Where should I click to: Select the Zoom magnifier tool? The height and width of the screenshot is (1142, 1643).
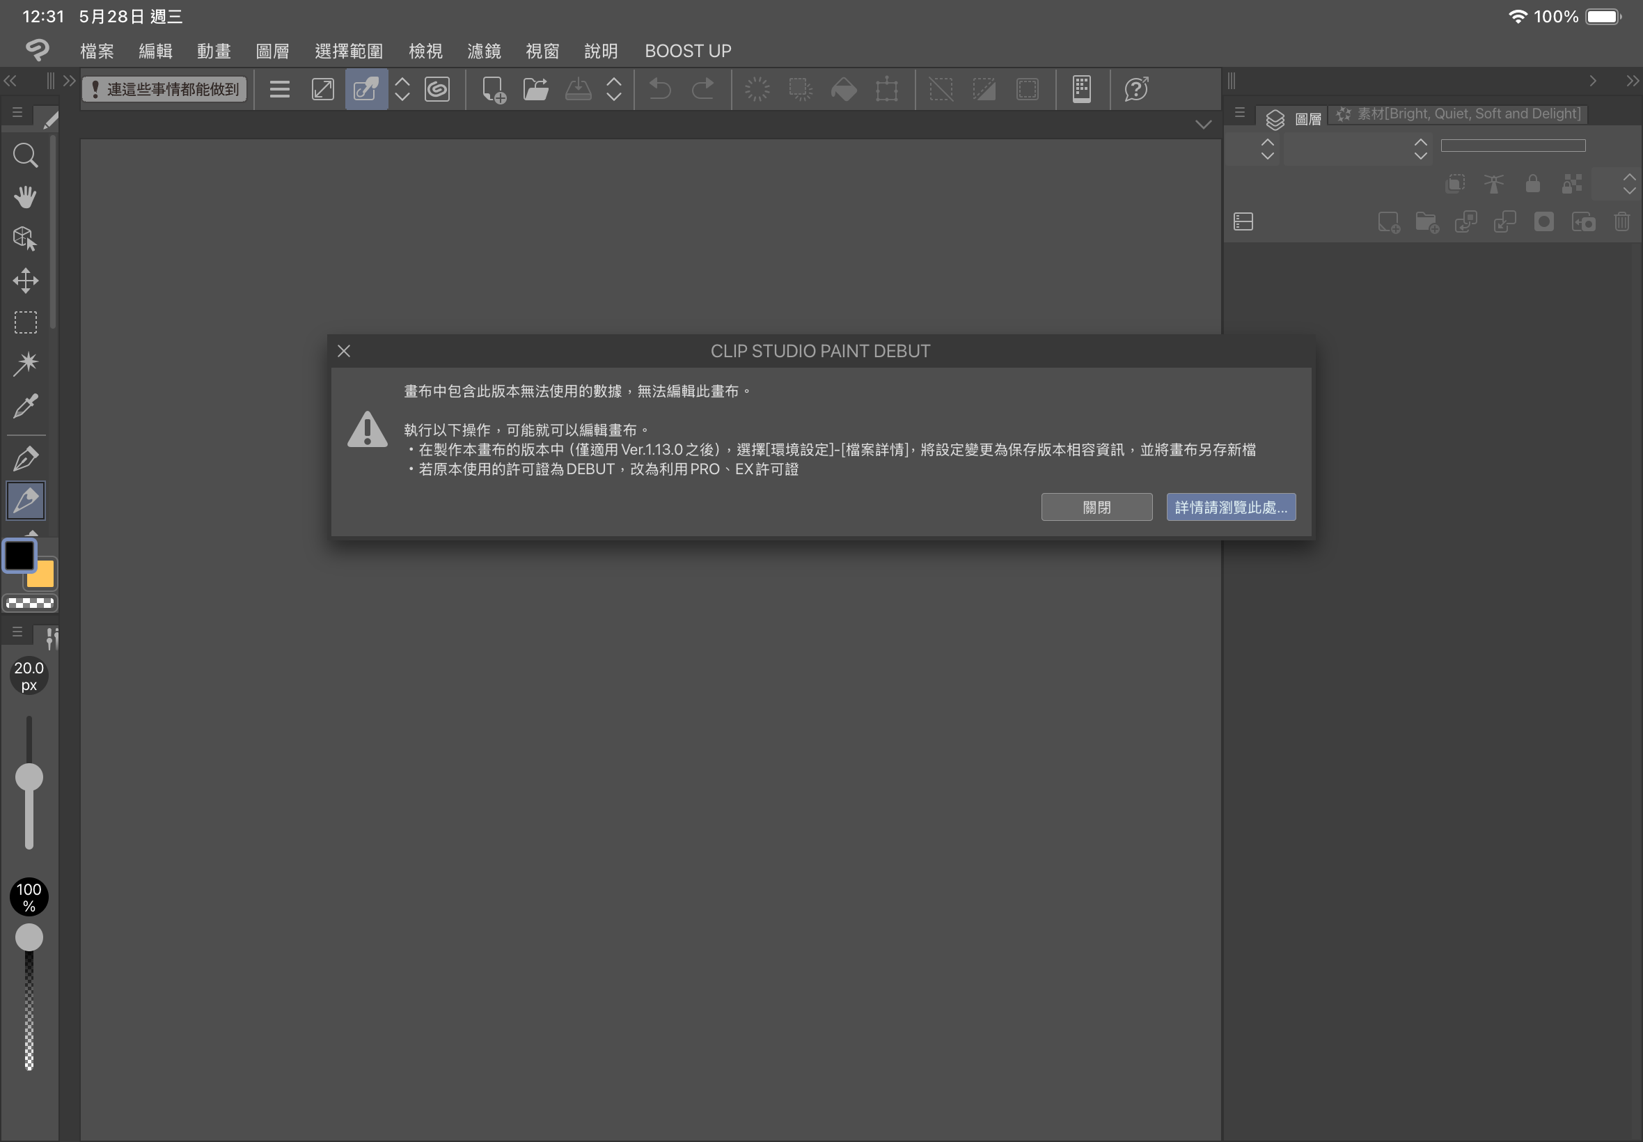26,155
